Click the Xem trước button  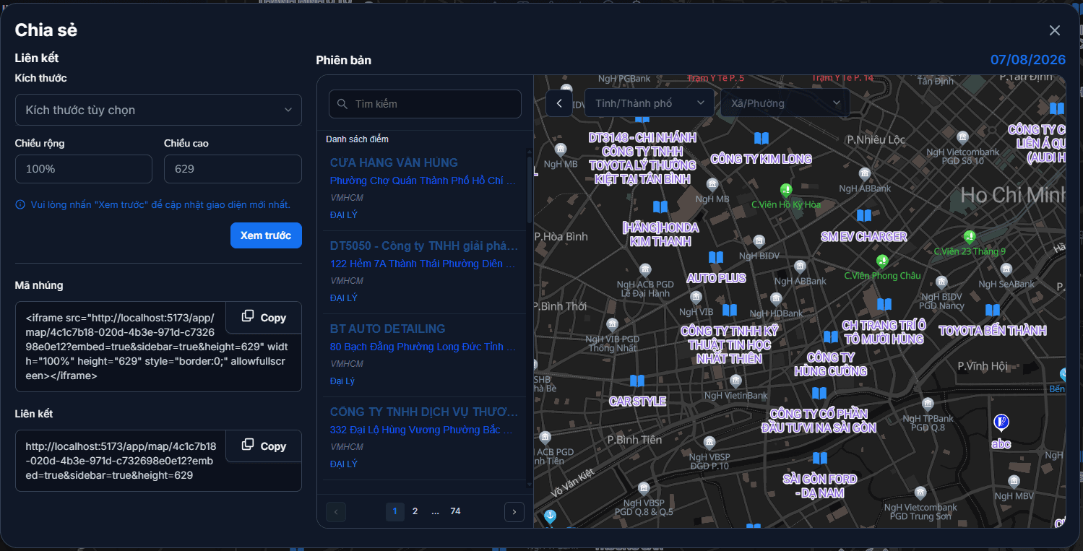[x=266, y=235]
